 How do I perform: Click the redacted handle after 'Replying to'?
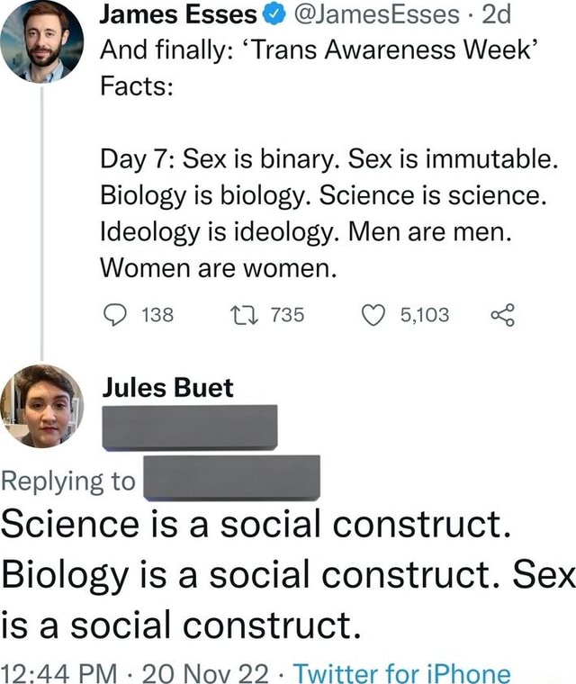[231, 477]
